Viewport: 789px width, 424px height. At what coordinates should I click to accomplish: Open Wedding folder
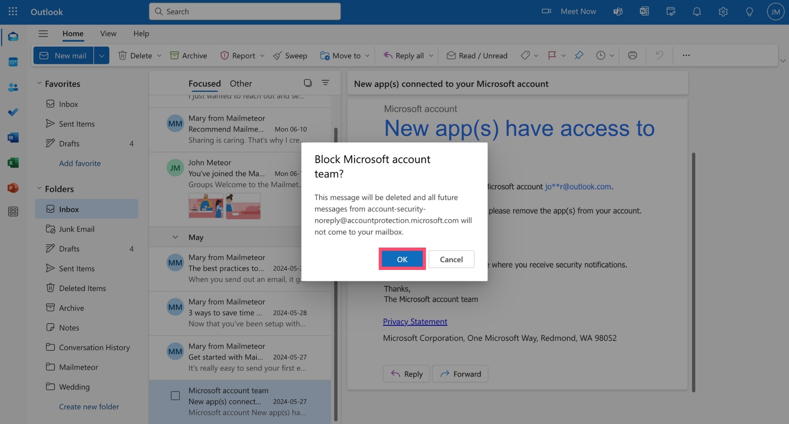click(x=86, y=387)
